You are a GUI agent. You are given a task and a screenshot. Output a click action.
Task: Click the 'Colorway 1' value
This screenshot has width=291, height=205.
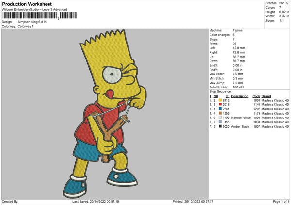click(26, 26)
